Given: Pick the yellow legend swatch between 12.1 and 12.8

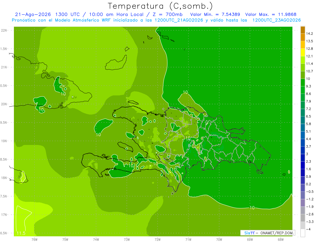Looking at the screenshot, I should 303,52.
